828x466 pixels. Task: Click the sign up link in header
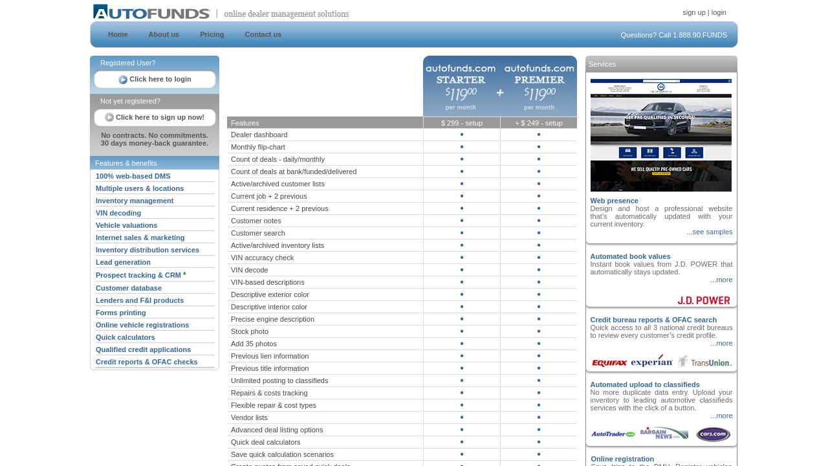(x=694, y=12)
